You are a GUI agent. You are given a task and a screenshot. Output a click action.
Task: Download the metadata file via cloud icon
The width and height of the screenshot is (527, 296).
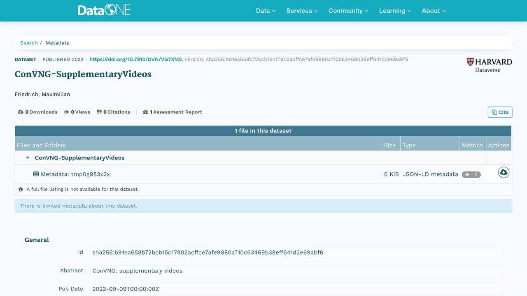tap(503, 172)
